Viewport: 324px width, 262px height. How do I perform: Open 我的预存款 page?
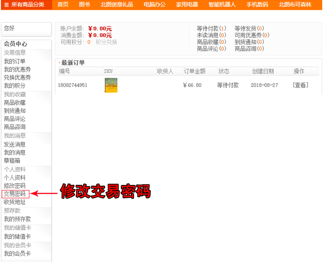17,219
